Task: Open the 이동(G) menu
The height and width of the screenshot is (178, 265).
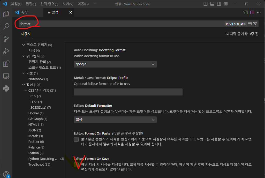Action: (83, 4)
